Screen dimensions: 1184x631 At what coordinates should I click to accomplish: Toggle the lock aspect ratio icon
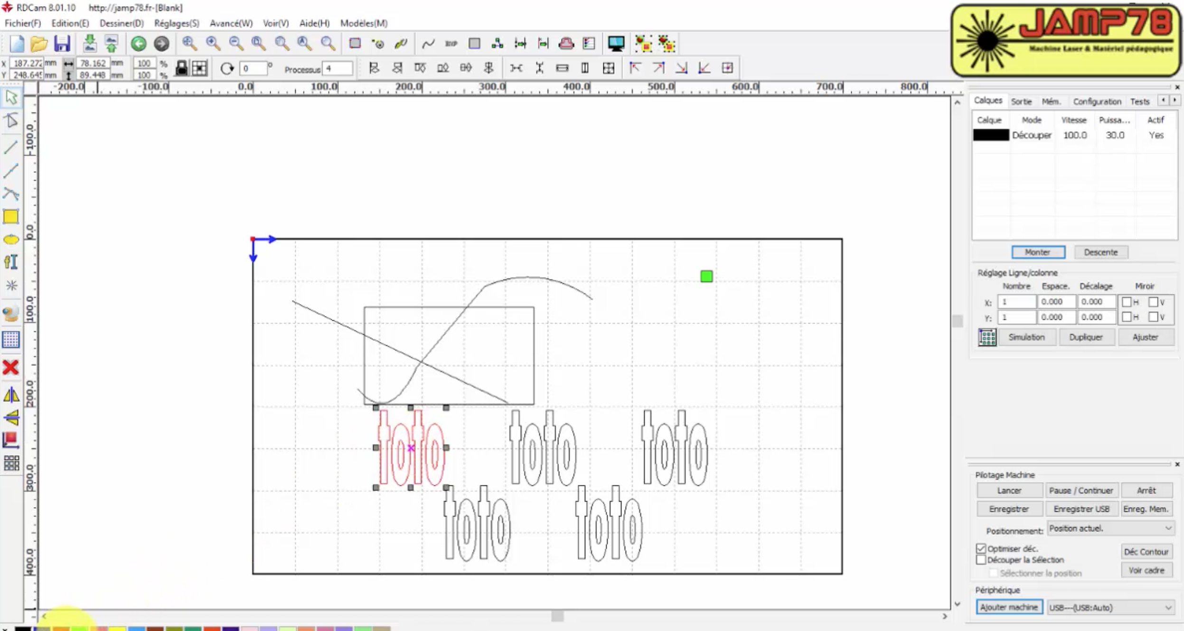pyautogui.click(x=181, y=68)
